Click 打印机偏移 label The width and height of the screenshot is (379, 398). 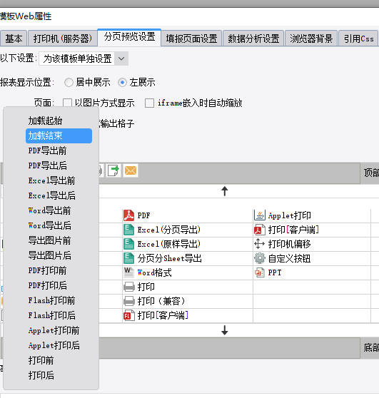click(x=290, y=244)
